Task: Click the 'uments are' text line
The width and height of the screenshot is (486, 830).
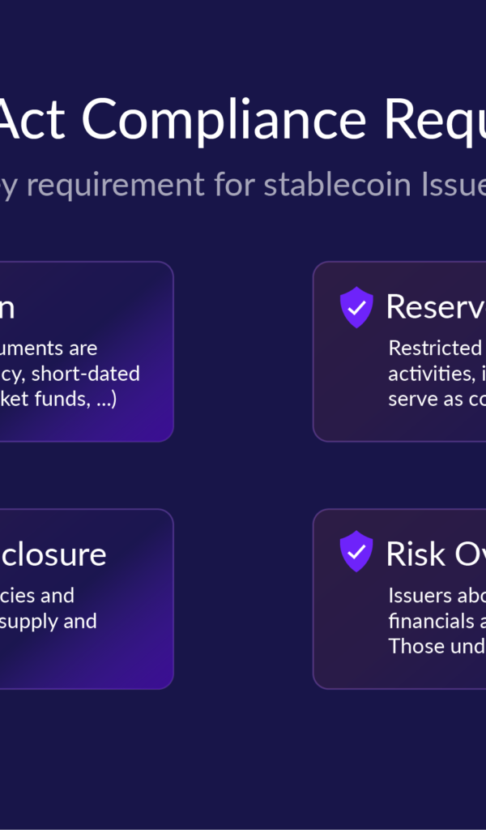Action: [49, 349]
